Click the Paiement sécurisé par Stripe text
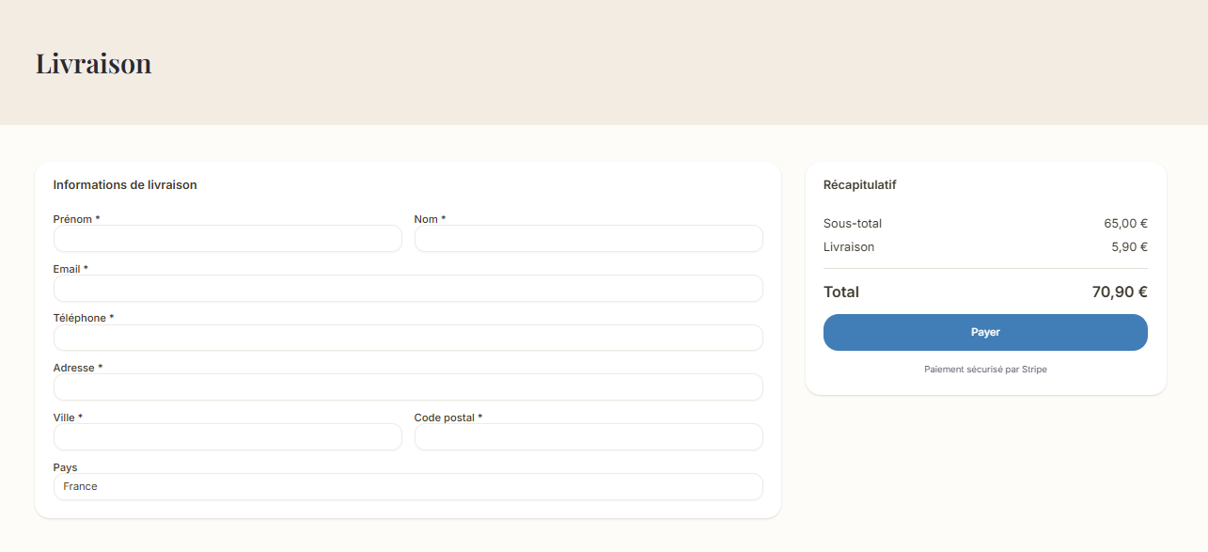The width and height of the screenshot is (1208, 552). 984,369
